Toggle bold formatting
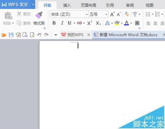The height and width of the screenshot is (129, 165). [x=54, y=23]
